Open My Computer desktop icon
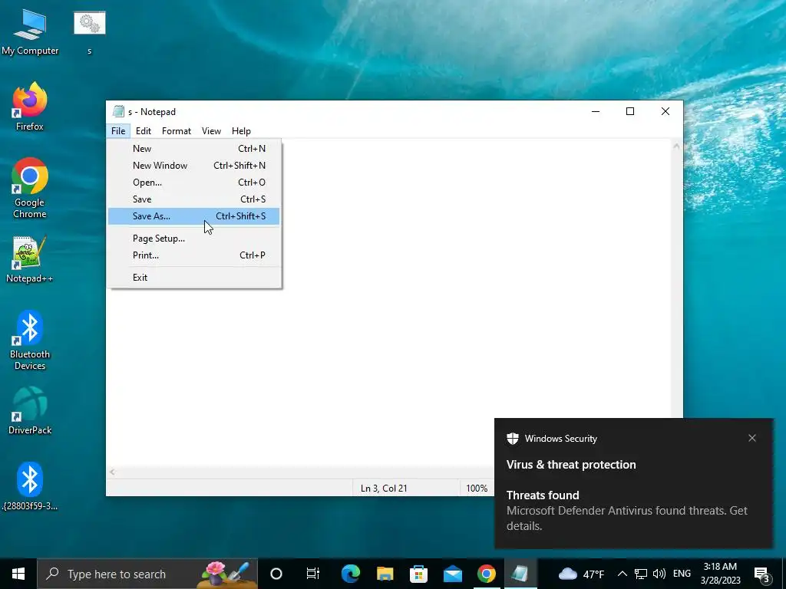 tap(30, 32)
